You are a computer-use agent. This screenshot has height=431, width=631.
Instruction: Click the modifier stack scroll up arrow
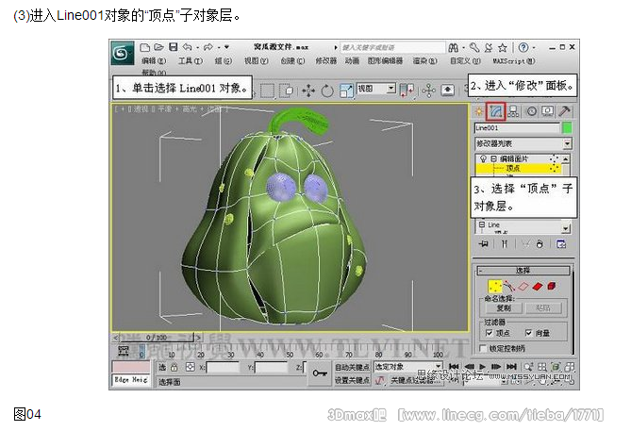(566, 159)
